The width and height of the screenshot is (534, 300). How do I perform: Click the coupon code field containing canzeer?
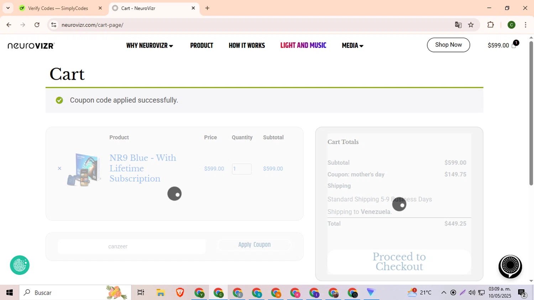pos(131,246)
